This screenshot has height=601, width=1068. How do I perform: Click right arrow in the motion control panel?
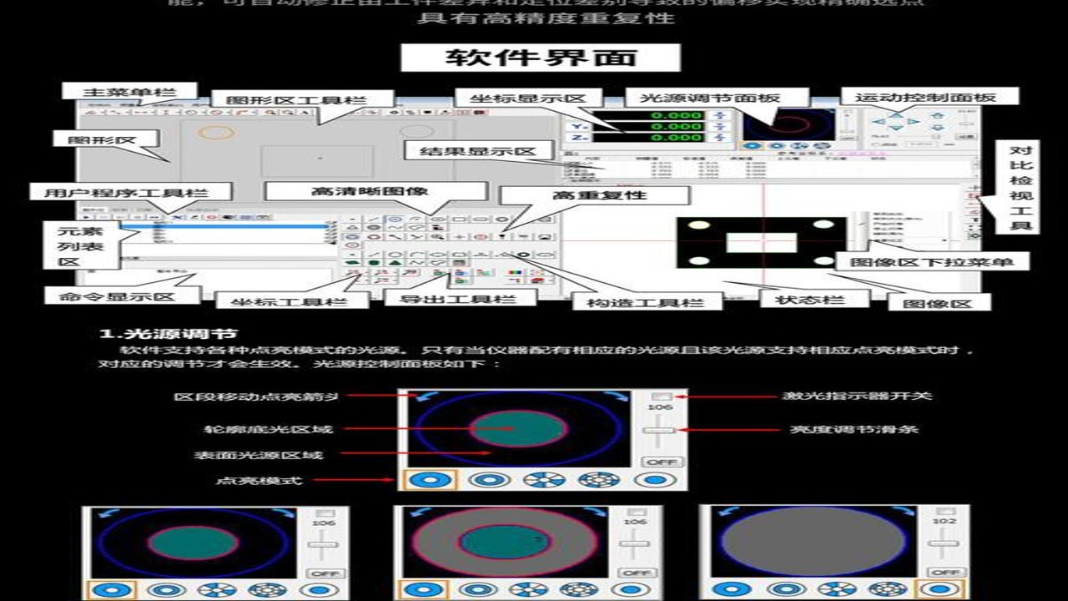[x=912, y=122]
